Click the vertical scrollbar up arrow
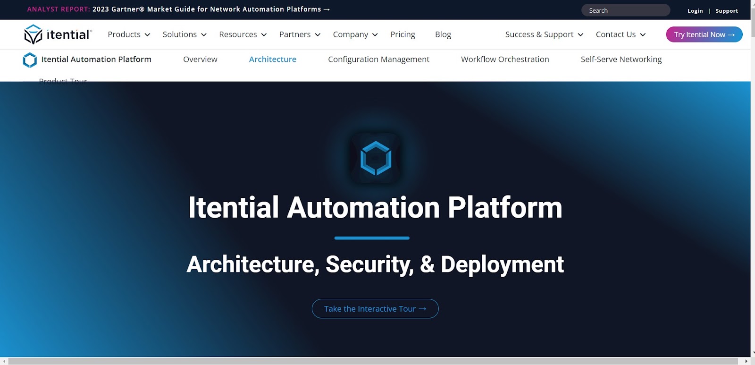Viewport: 755px width, 365px height. 753,4
